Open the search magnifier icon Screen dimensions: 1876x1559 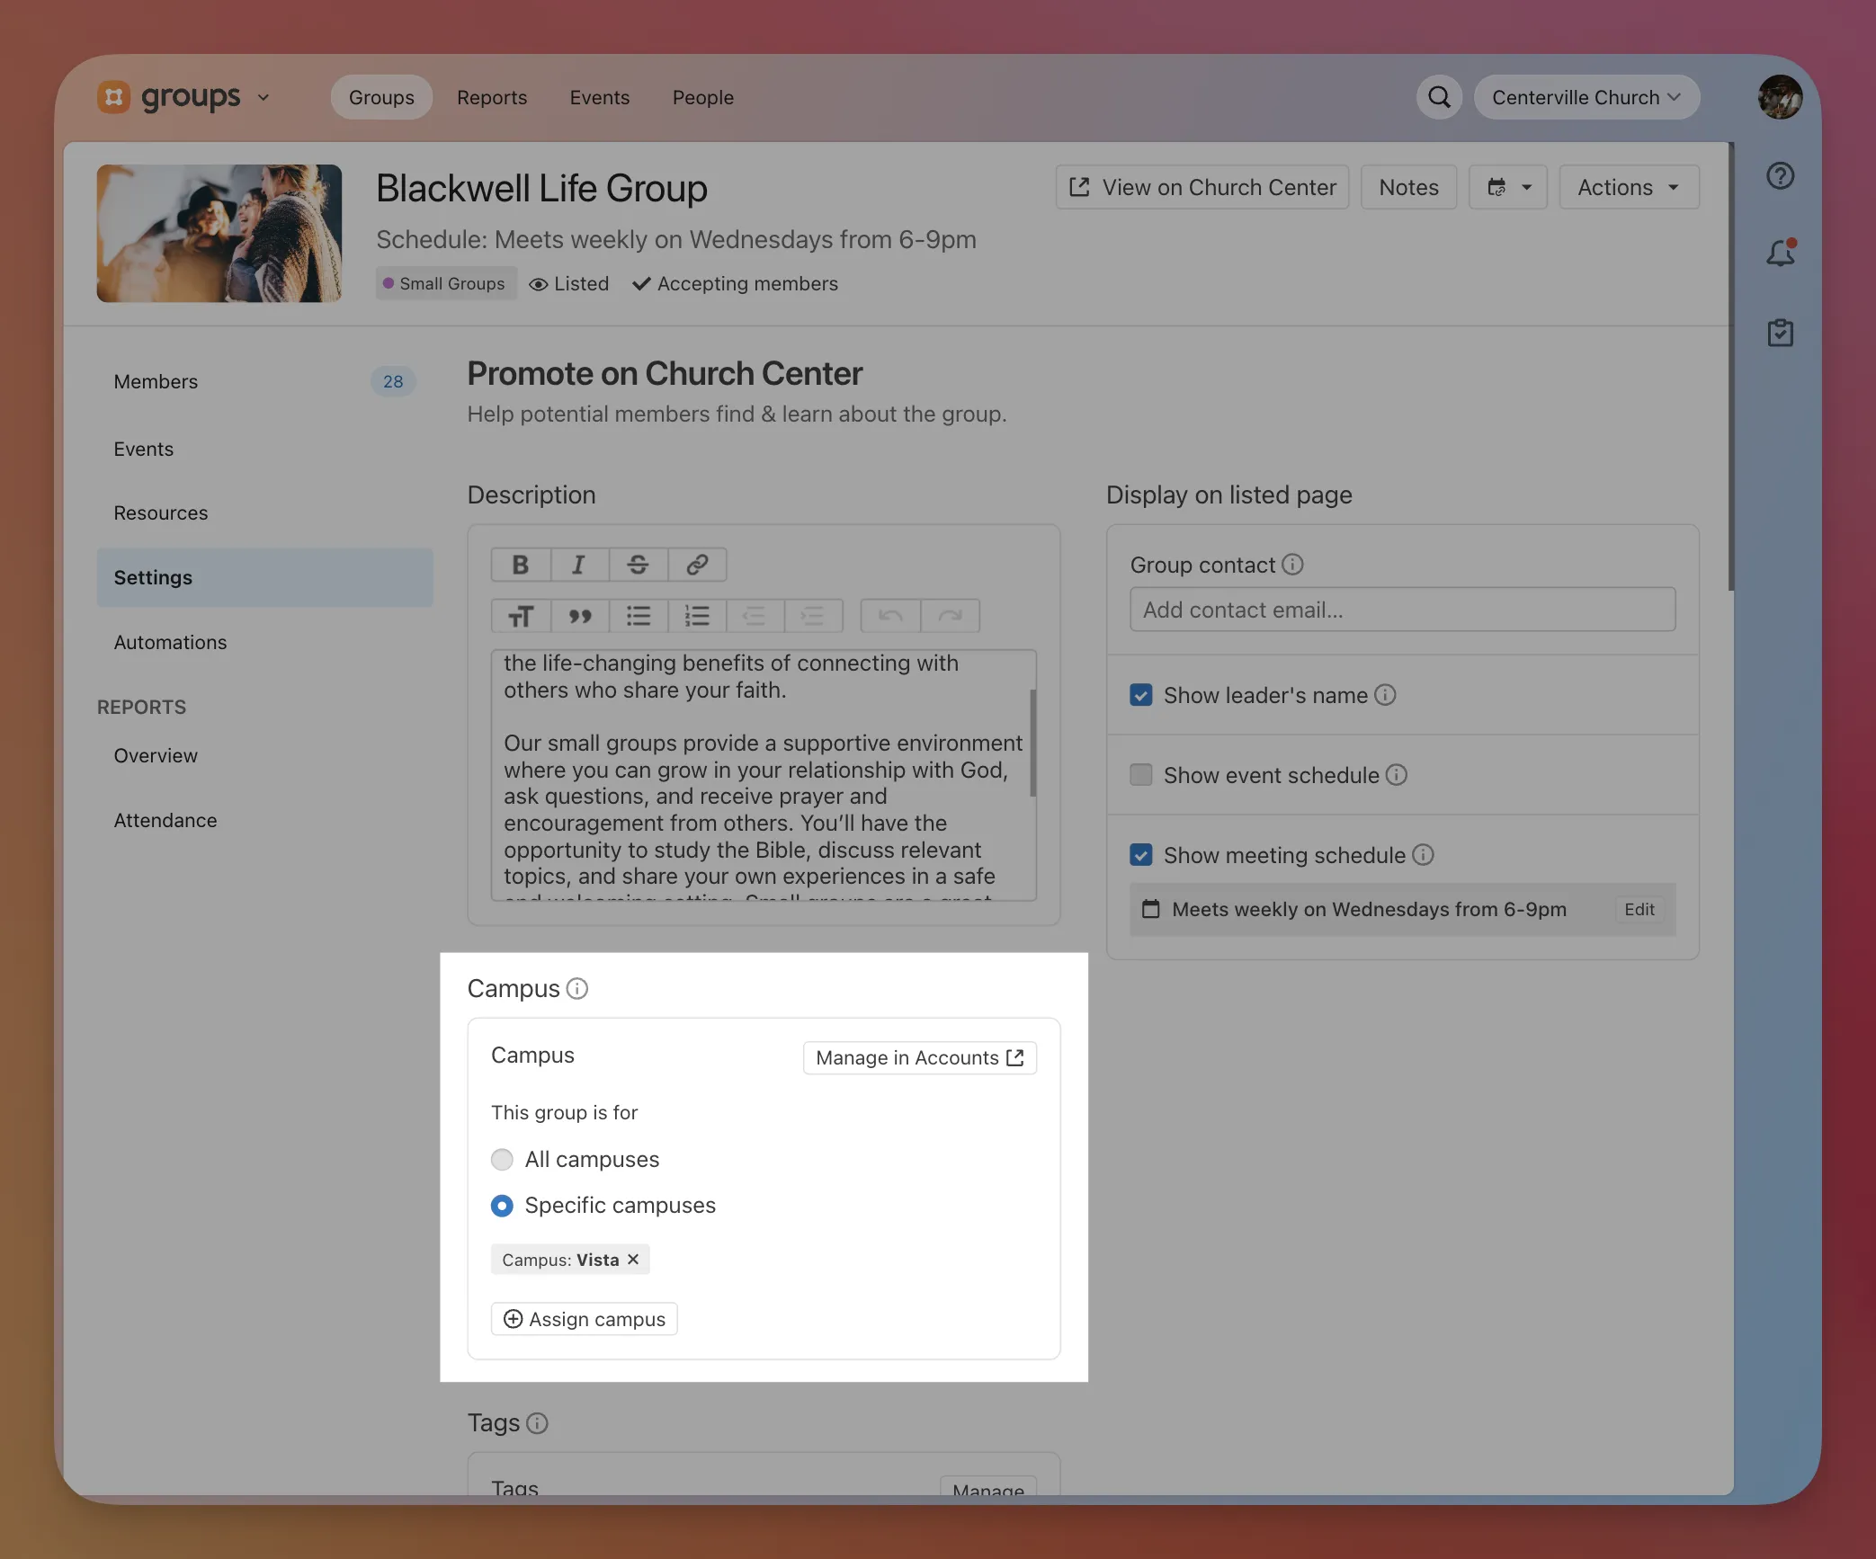tap(1439, 97)
